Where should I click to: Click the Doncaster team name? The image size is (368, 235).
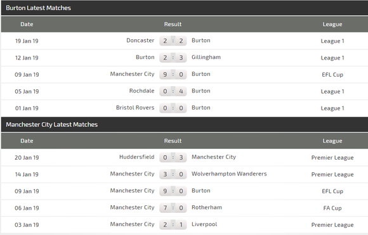(140, 41)
